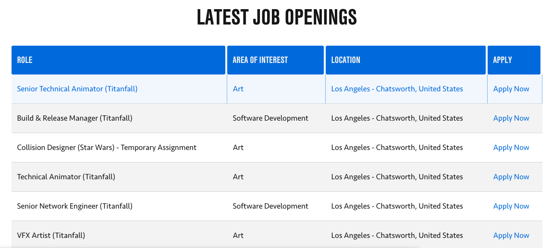Select Software Development in Build & Release row

pyautogui.click(x=270, y=118)
